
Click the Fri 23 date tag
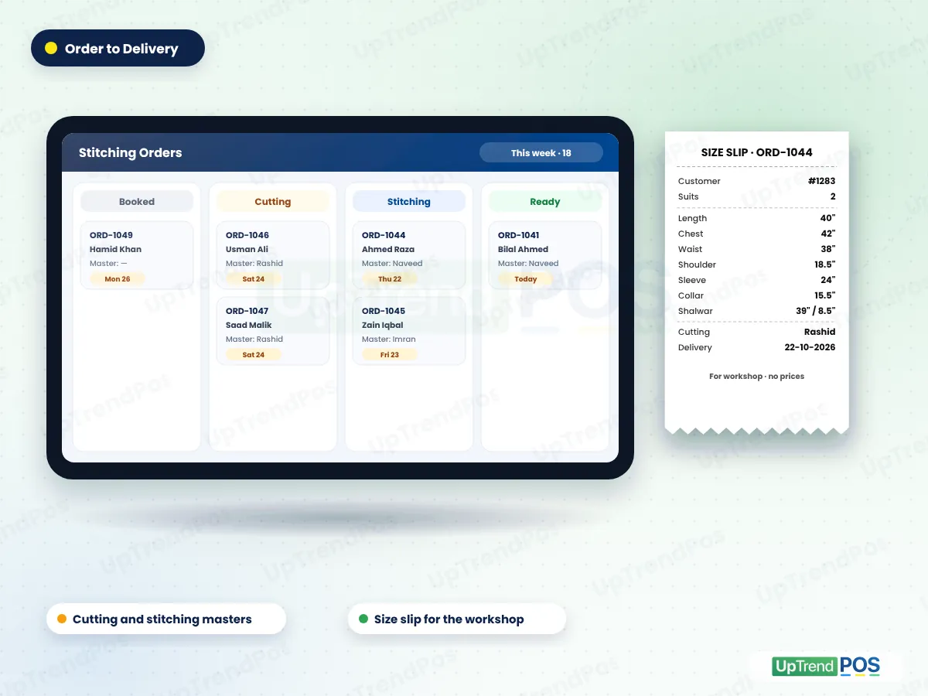(390, 355)
